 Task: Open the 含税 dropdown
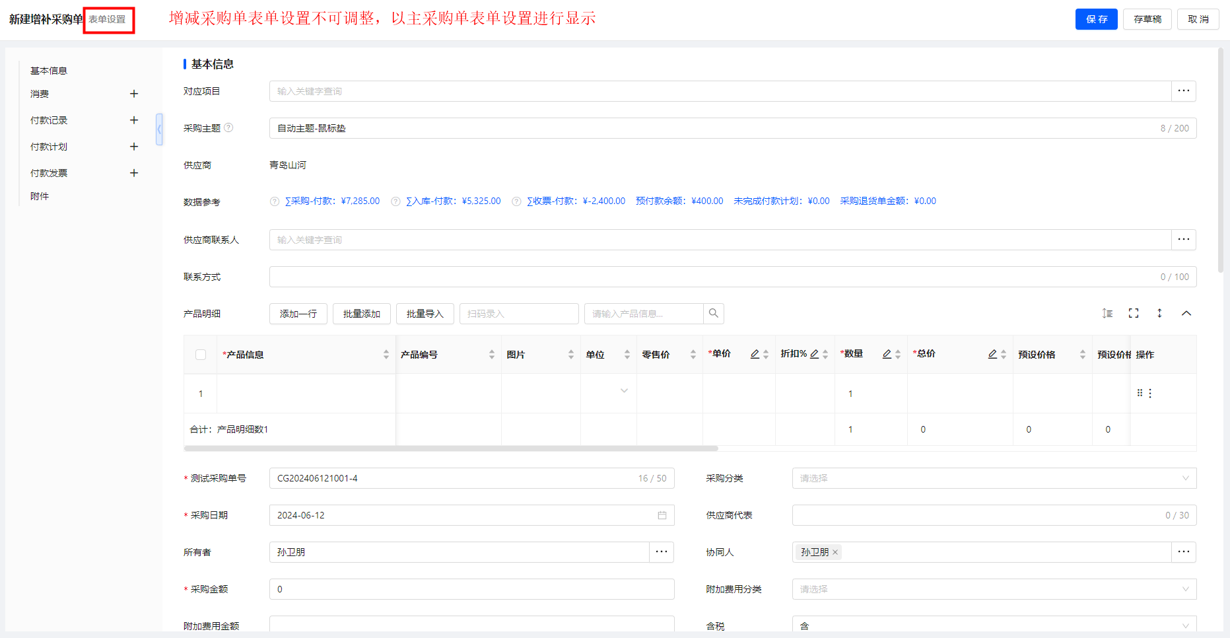click(994, 625)
